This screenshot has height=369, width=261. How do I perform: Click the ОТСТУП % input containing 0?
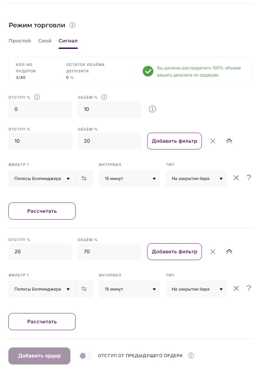point(40,109)
